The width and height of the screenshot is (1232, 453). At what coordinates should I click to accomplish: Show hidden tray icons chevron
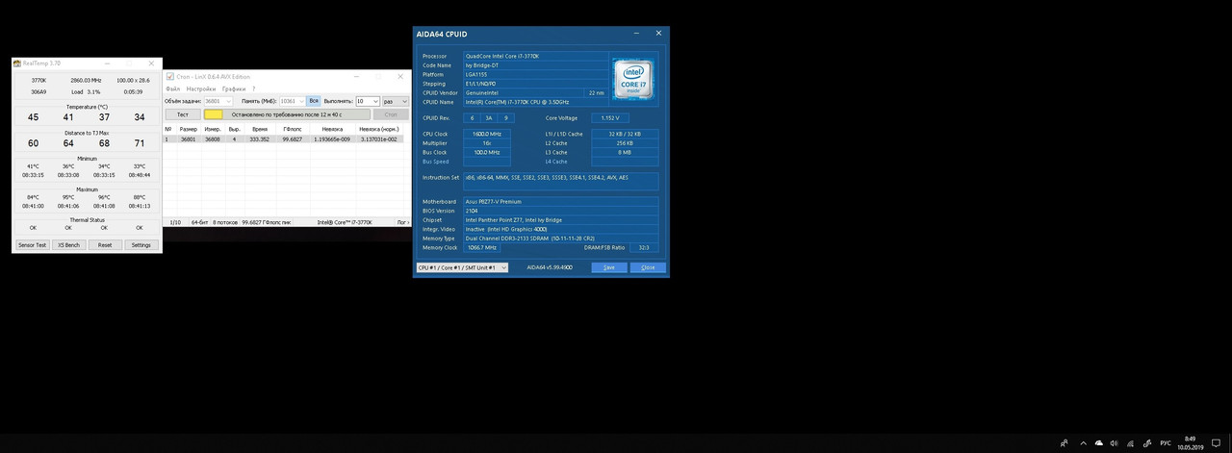tap(1082, 442)
